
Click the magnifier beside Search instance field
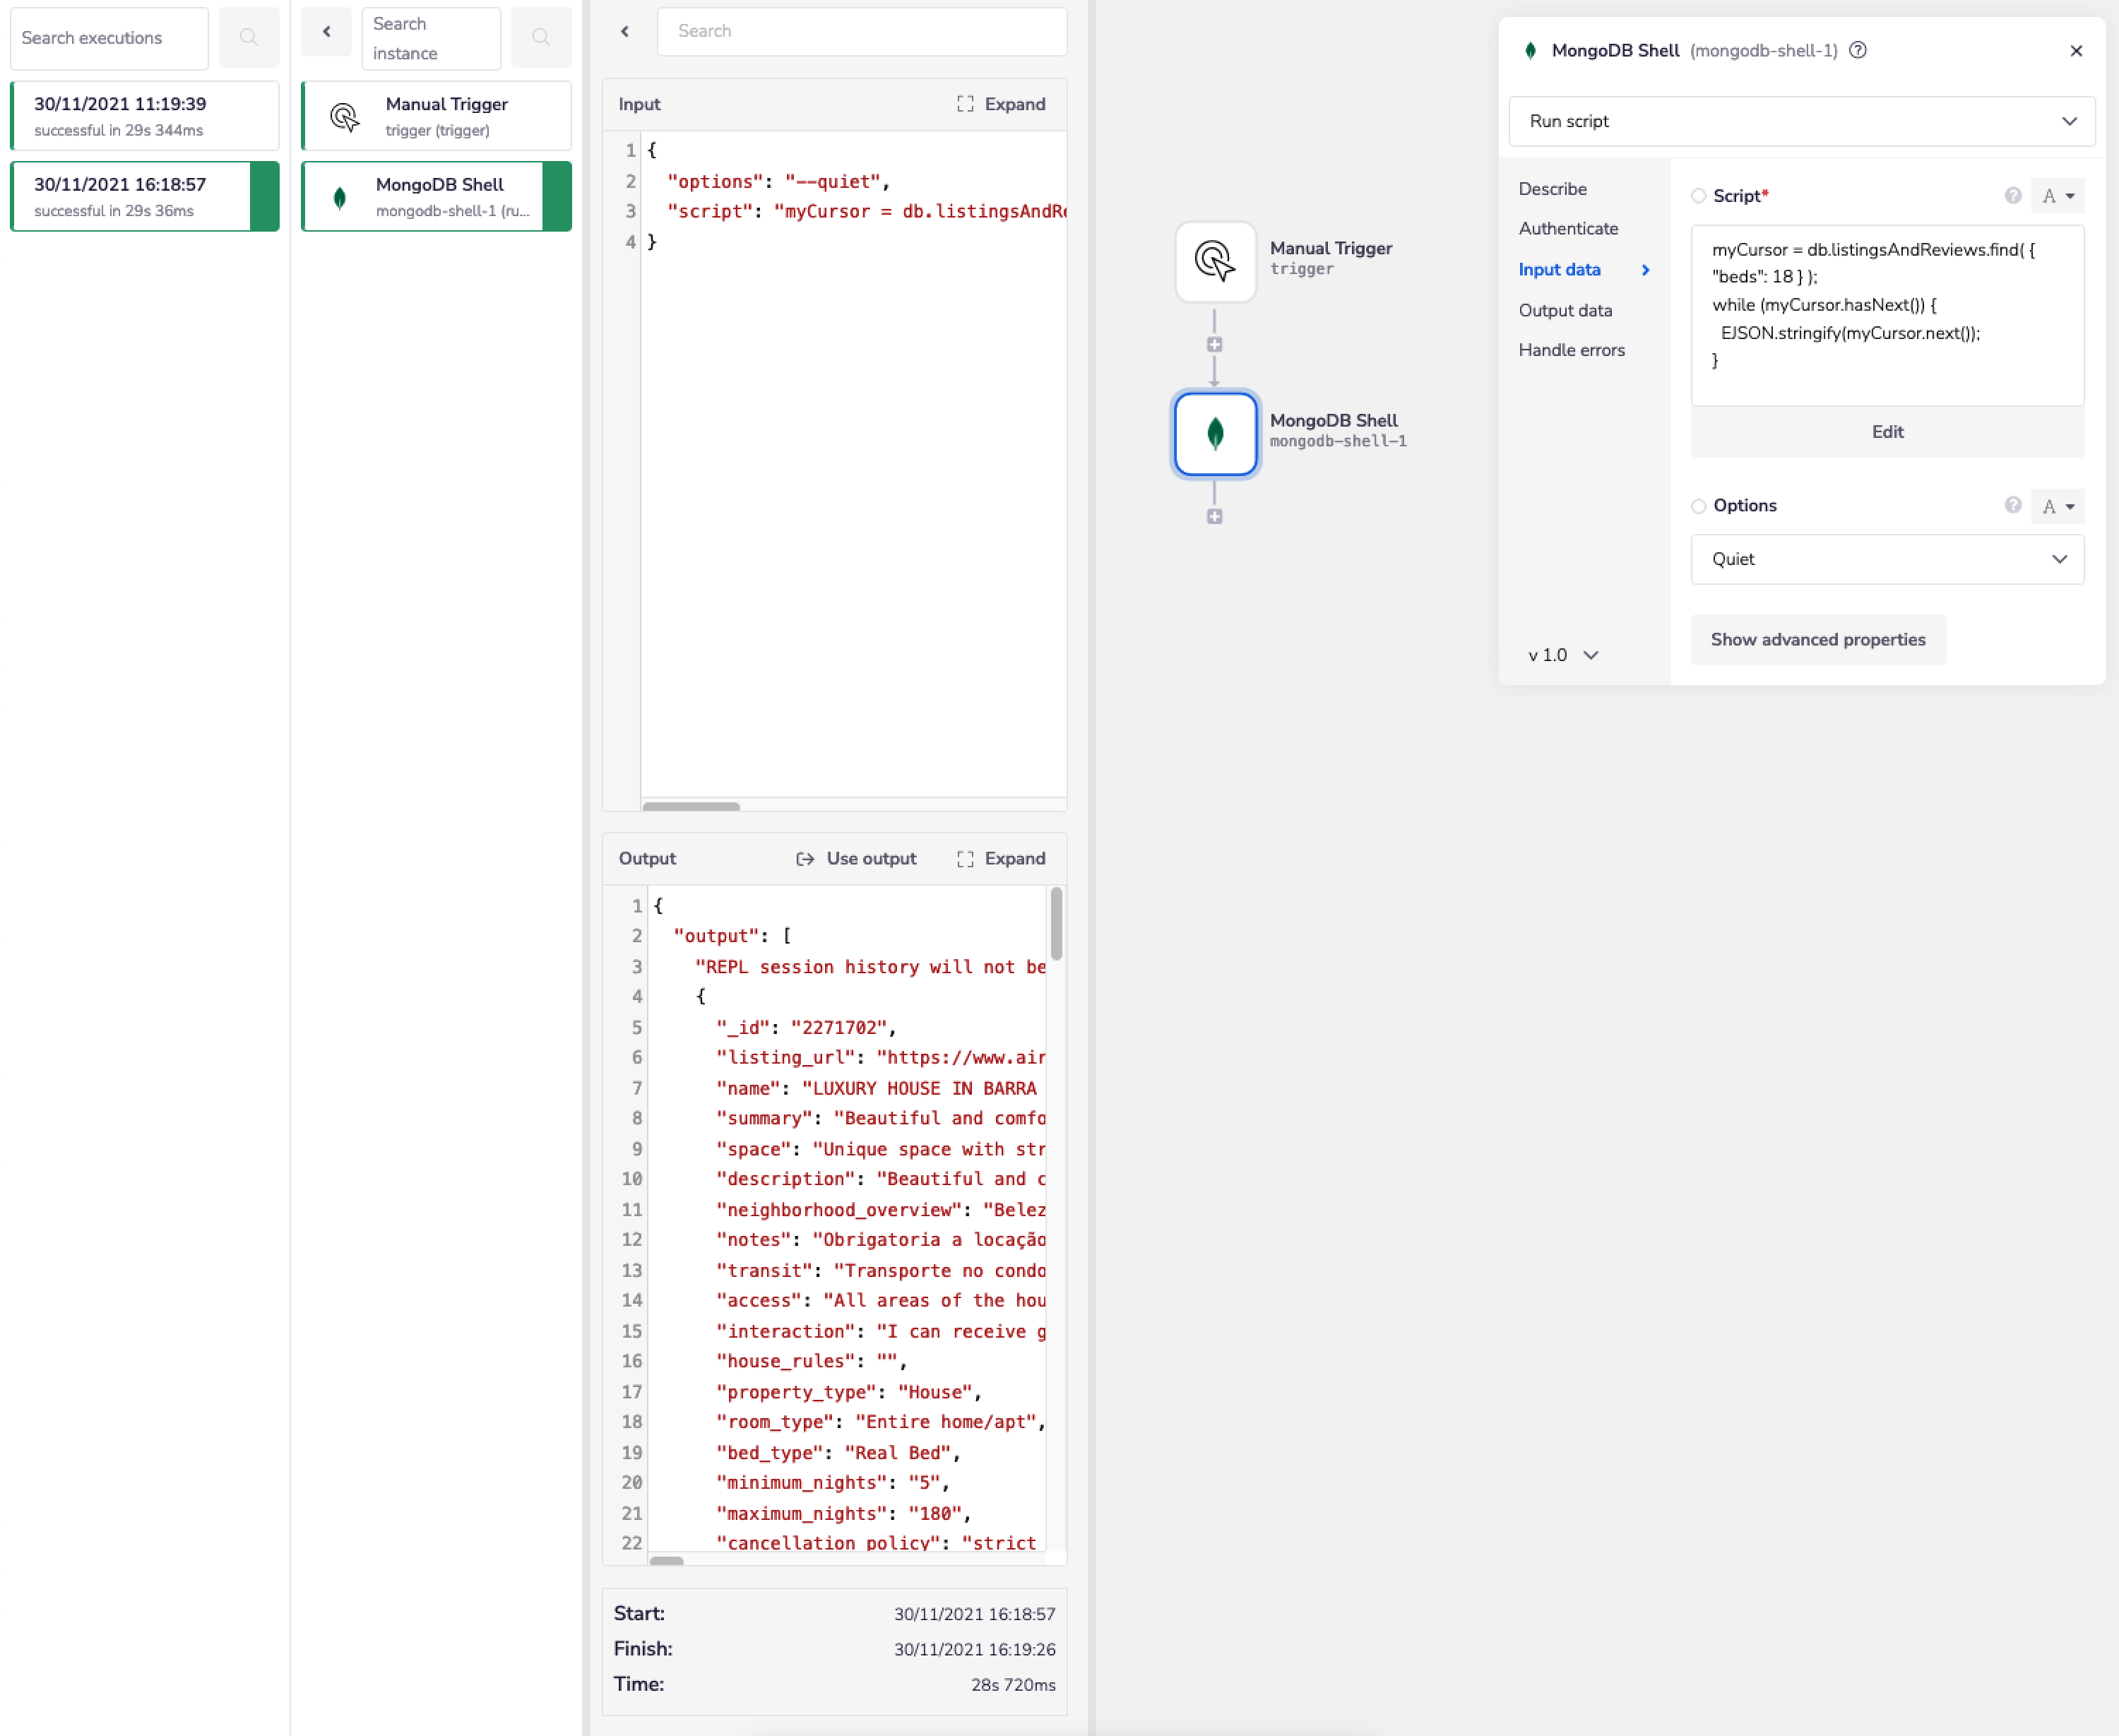541,38
